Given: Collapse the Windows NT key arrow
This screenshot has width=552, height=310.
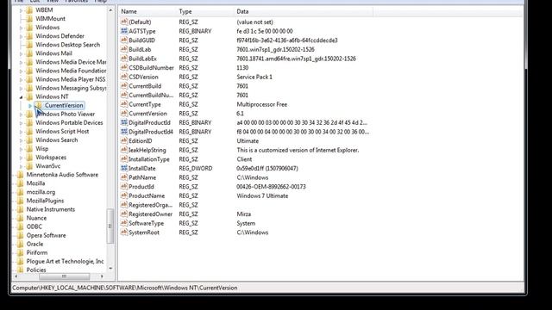Looking at the screenshot, I should point(21,96).
